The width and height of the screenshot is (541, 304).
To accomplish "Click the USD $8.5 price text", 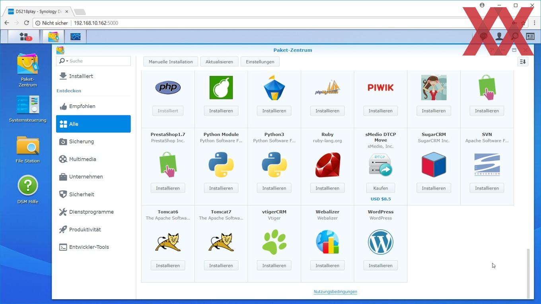I will (381, 199).
